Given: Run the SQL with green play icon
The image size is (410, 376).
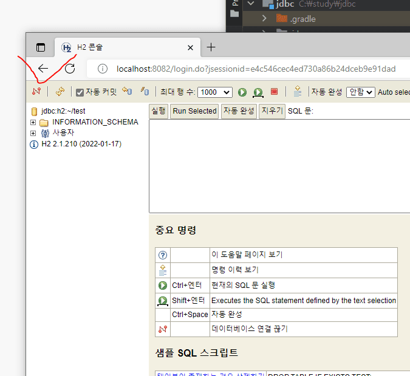Looking at the screenshot, I should pos(242,92).
